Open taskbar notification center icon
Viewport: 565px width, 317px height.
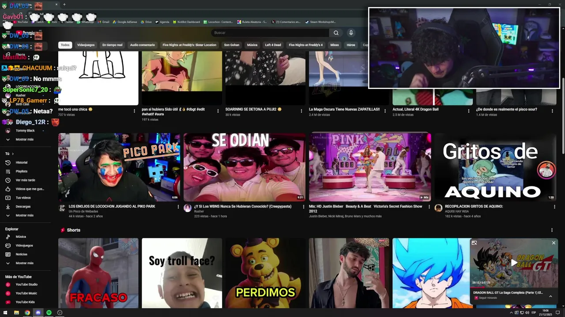[557, 313]
